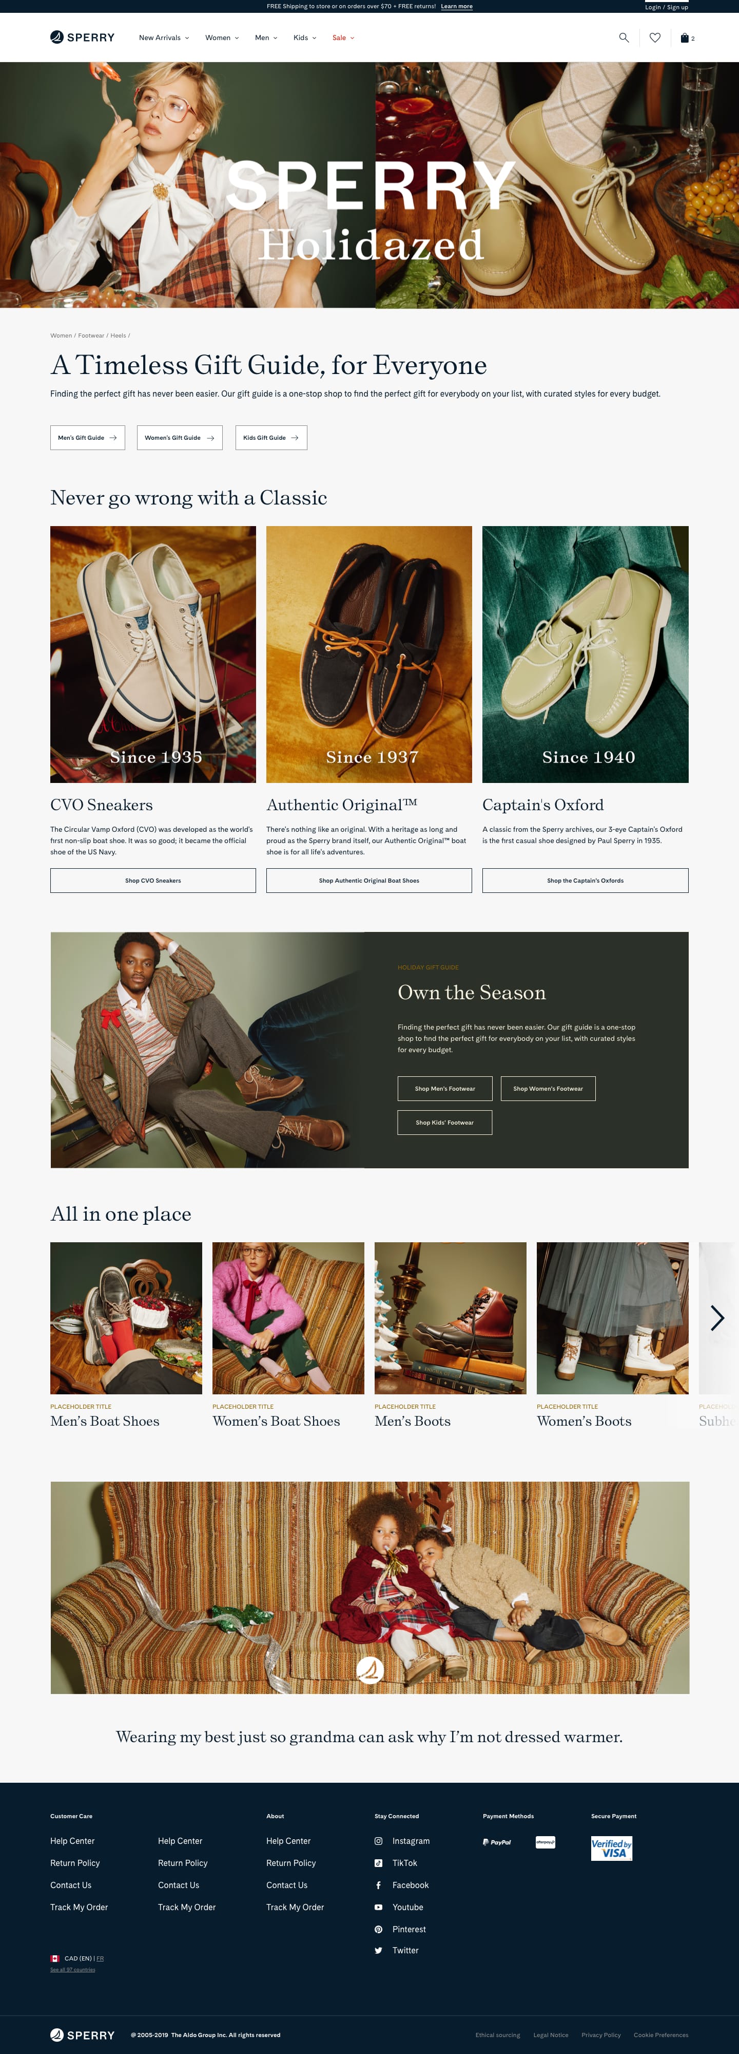Screen dimensions: 739x2054
Task: Open the Sale menu item
Action: click(343, 38)
